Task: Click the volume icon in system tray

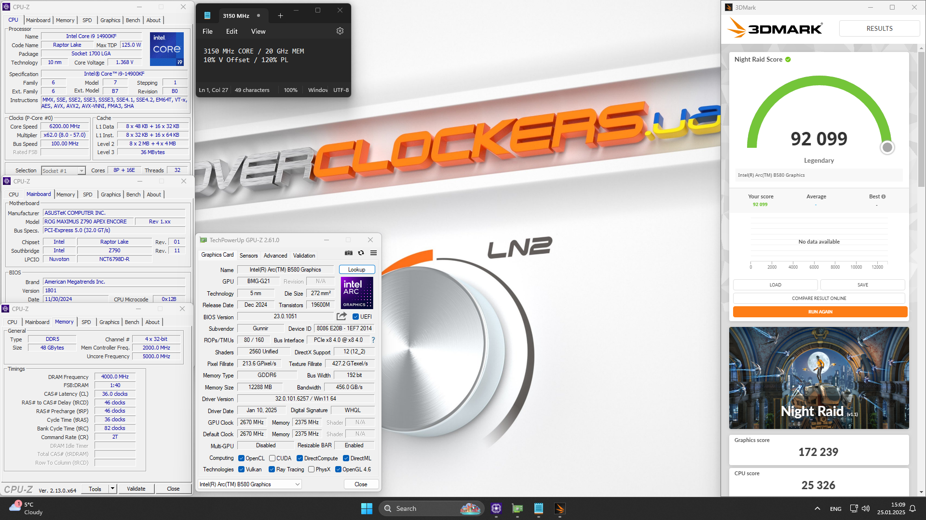Action: point(866,508)
